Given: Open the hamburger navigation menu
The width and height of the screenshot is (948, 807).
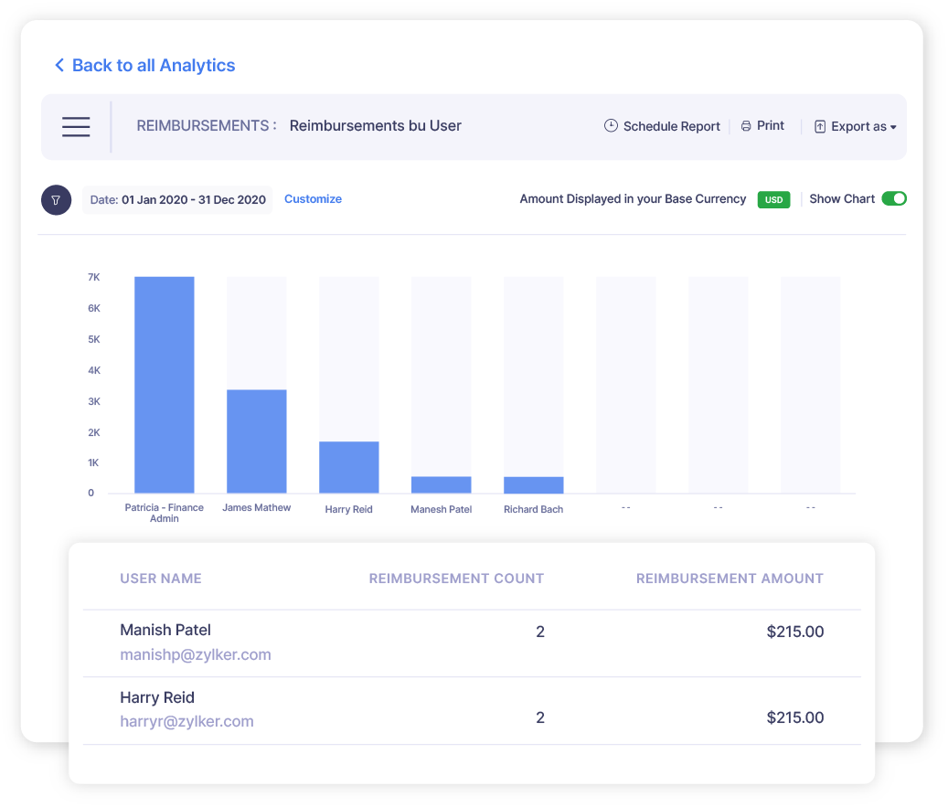Looking at the screenshot, I should [76, 126].
